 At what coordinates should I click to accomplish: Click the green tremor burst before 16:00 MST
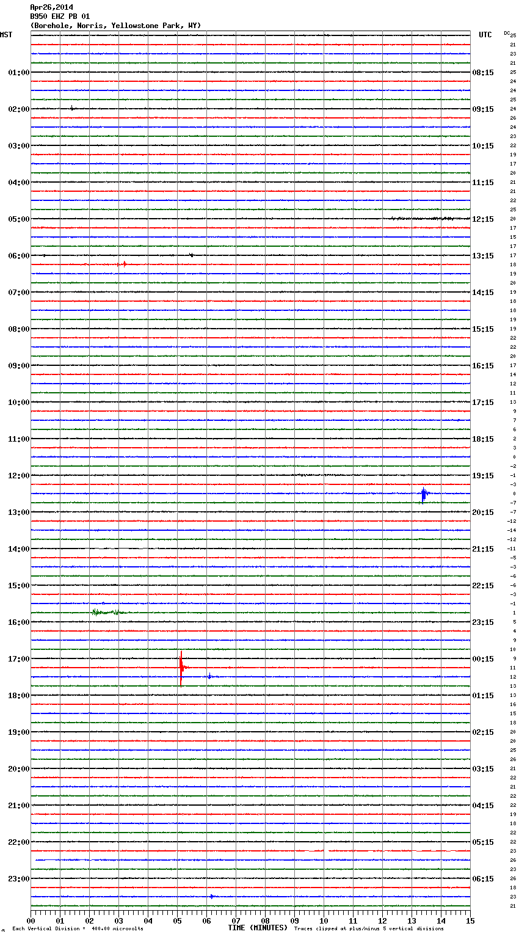[x=104, y=612]
